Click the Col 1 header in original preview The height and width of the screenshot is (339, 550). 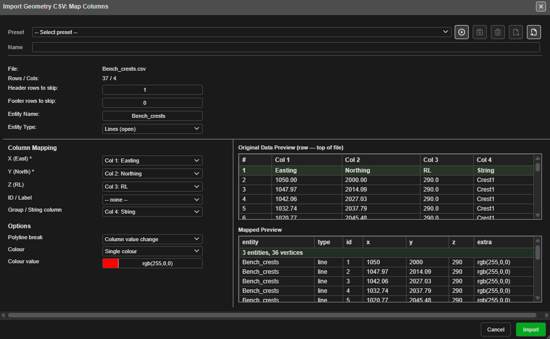tap(307, 160)
